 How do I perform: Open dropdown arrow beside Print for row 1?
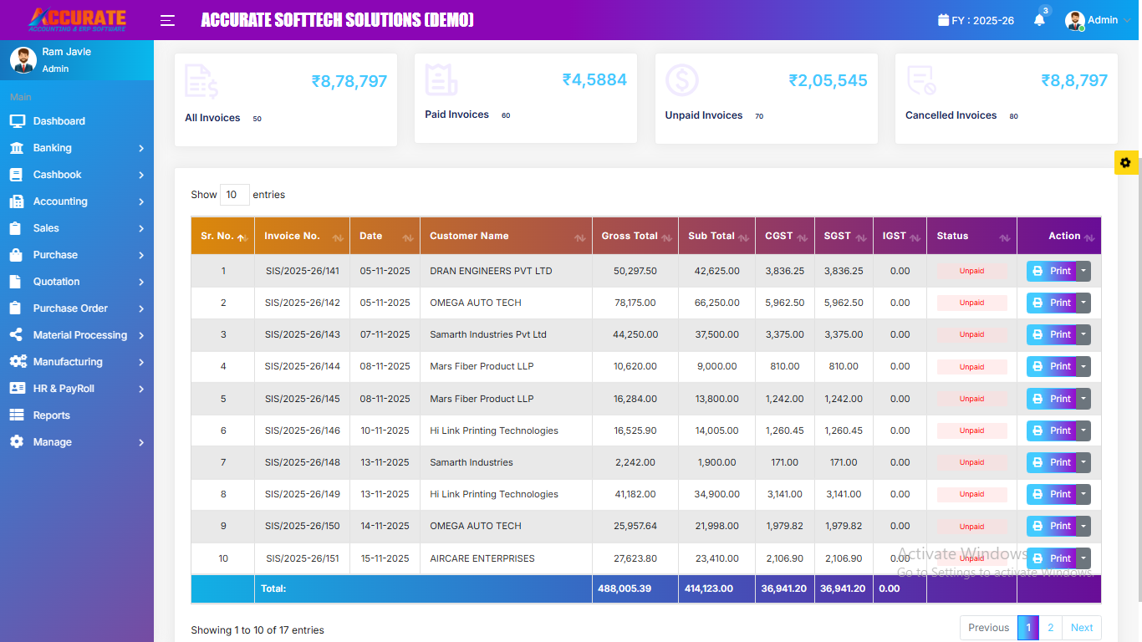1083,271
